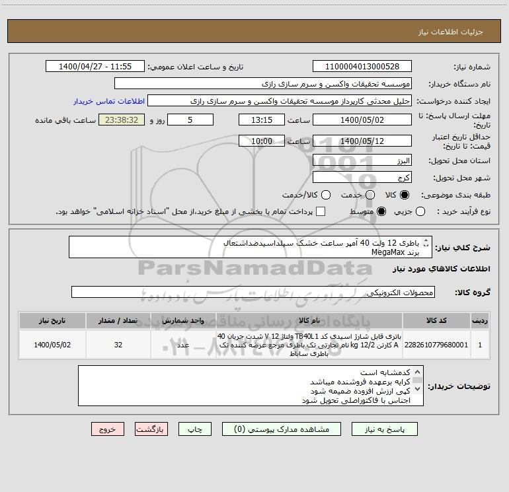Click the چاپ print button
The image size is (509, 492).
[x=195, y=429]
